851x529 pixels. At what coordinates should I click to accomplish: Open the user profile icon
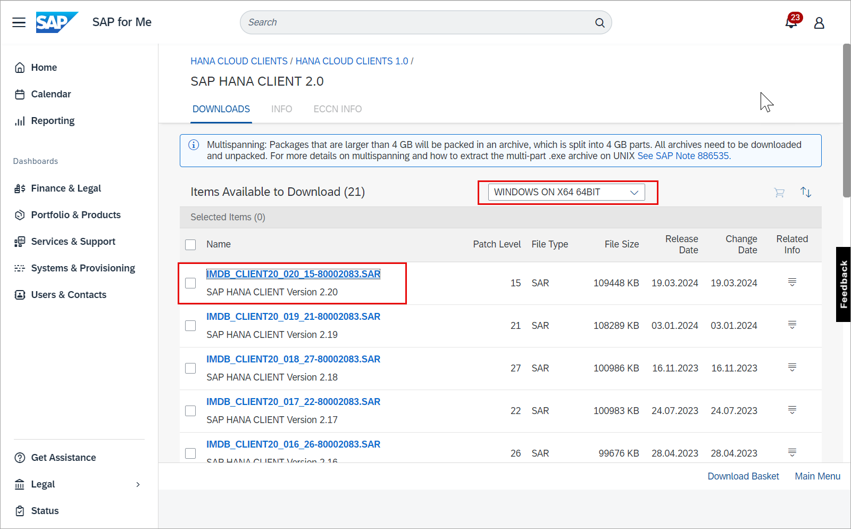pyautogui.click(x=819, y=22)
